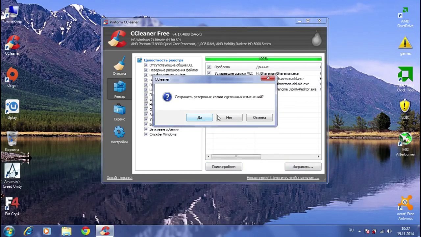Click the RU language indicator
The width and height of the screenshot is (421, 237).
pos(351,230)
